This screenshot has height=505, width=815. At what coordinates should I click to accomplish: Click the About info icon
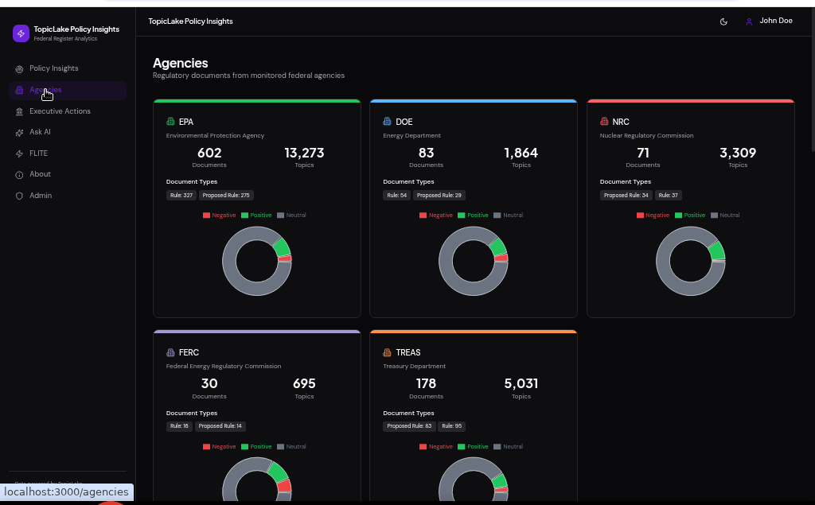pos(19,175)
